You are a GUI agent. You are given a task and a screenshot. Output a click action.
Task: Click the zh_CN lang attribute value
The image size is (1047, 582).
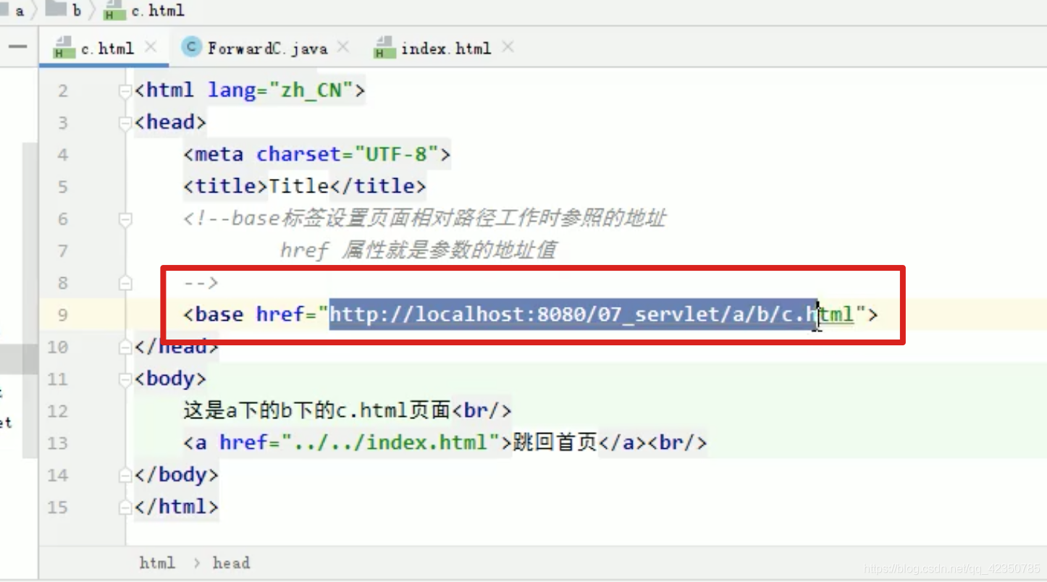(311, 90)
